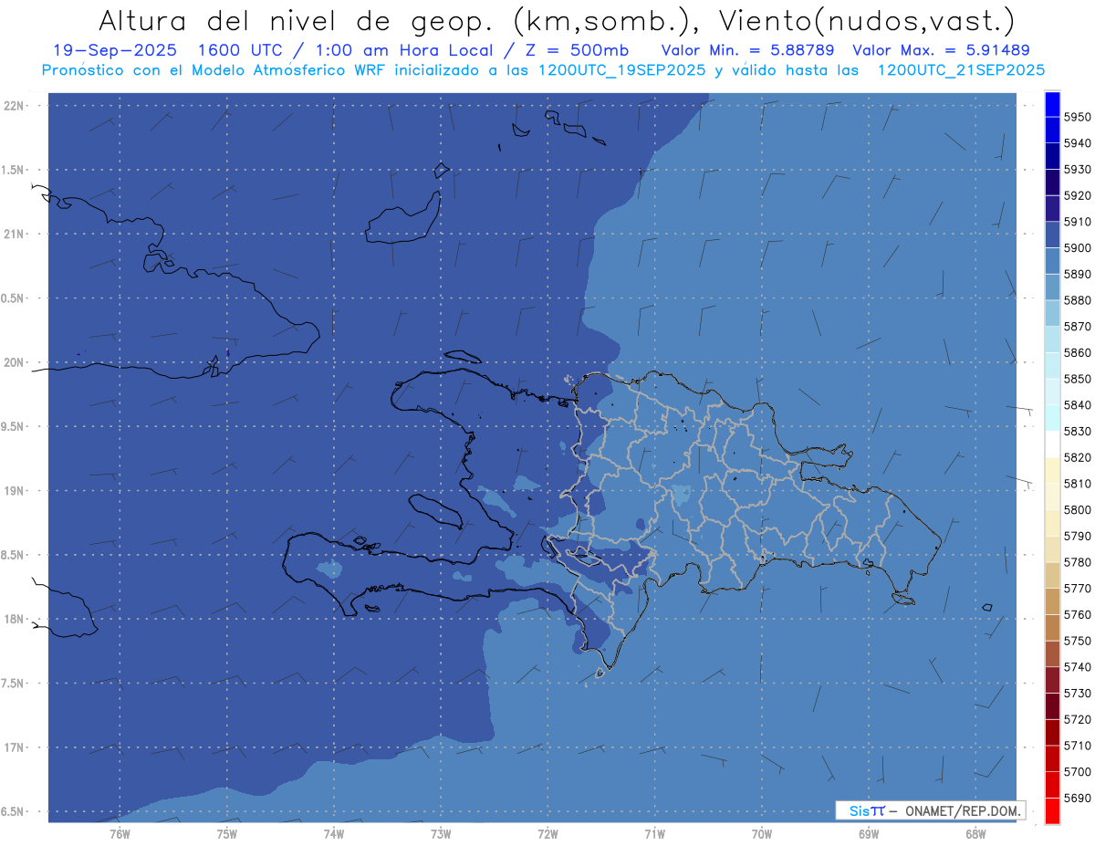Click the 5950 colorbar label
The height and width of the screenshot is (846, 1095).
(1077, 117)
